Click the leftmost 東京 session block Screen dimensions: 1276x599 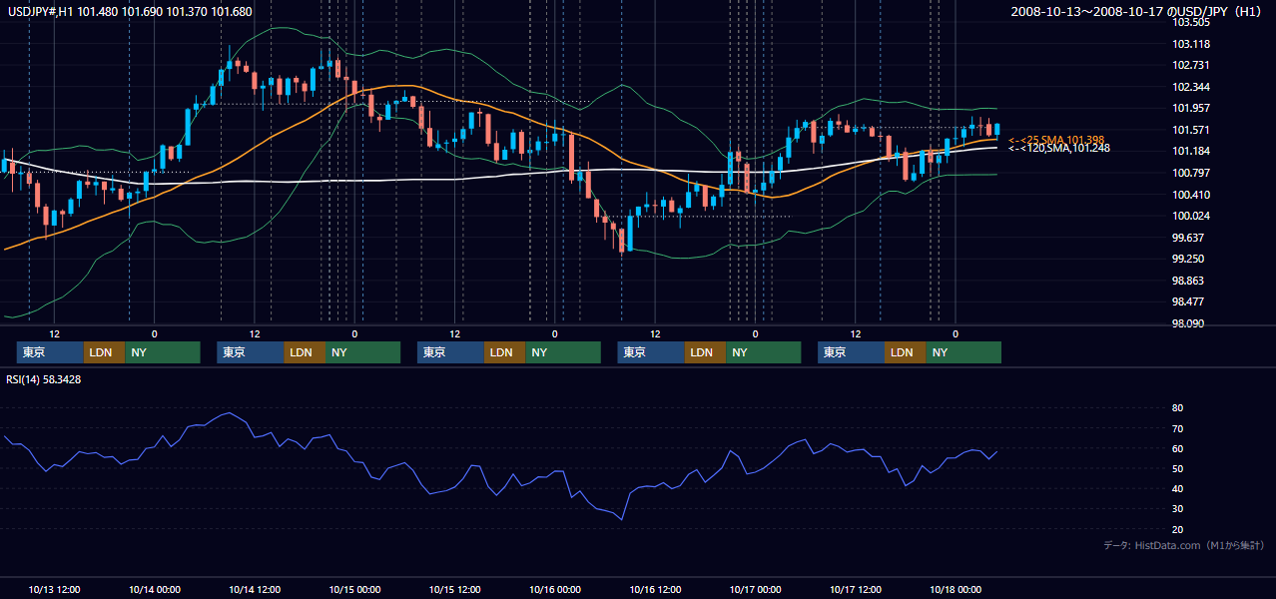click(x=50, y=352)
